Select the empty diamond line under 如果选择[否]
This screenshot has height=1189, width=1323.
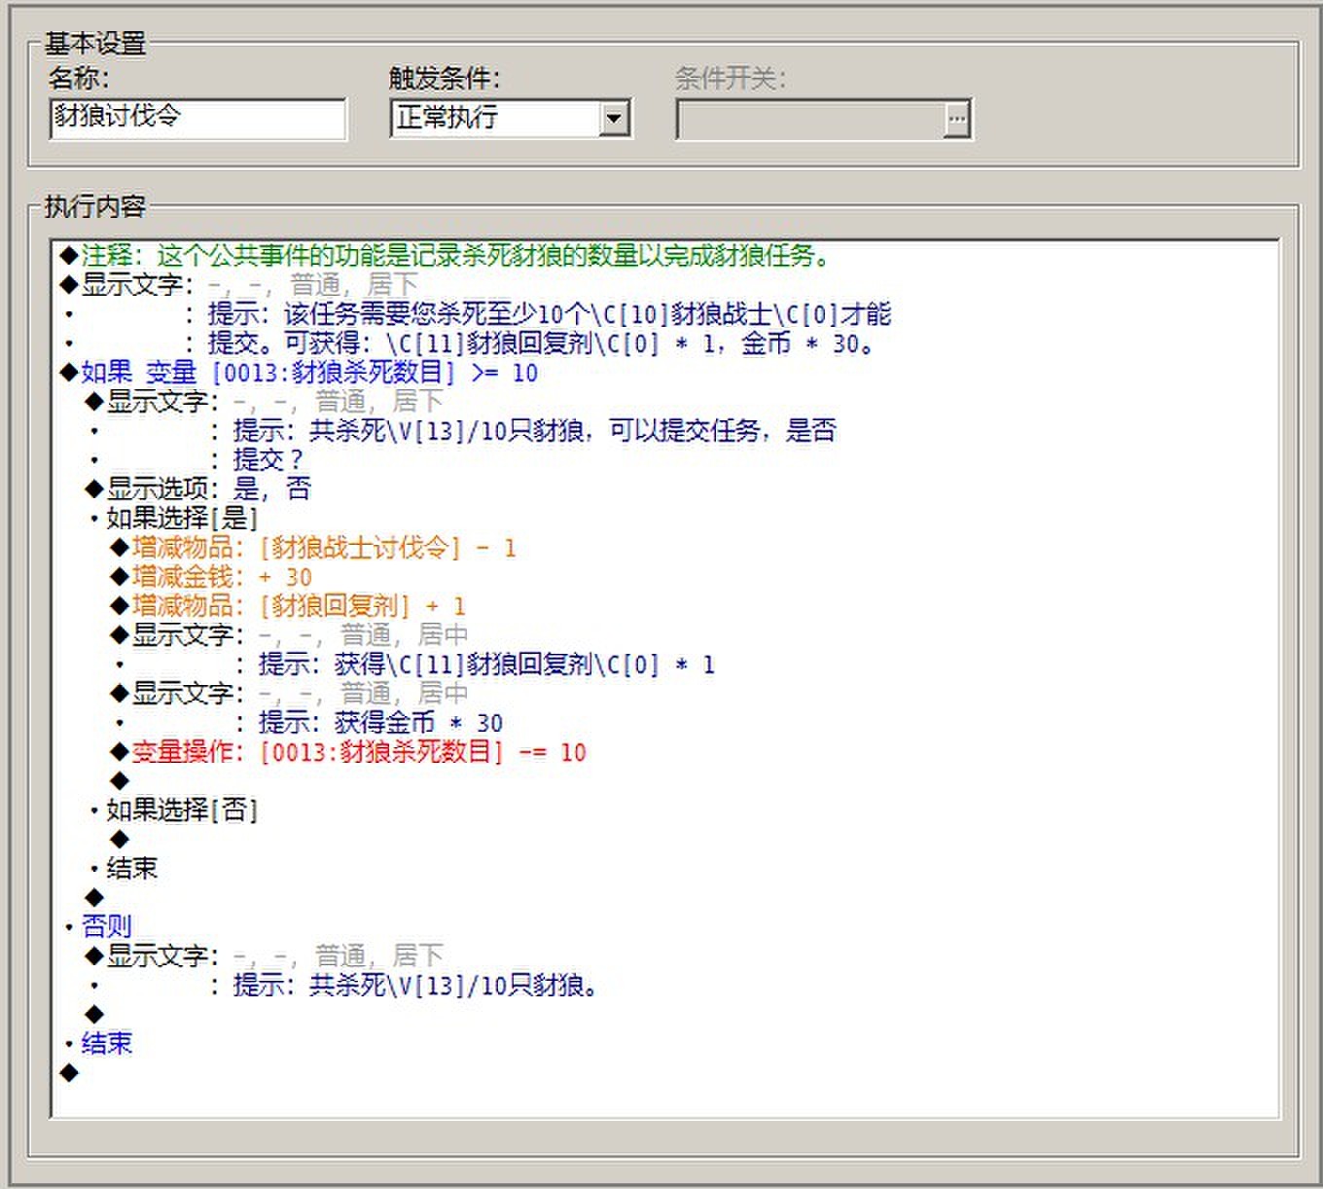(120, 840)
